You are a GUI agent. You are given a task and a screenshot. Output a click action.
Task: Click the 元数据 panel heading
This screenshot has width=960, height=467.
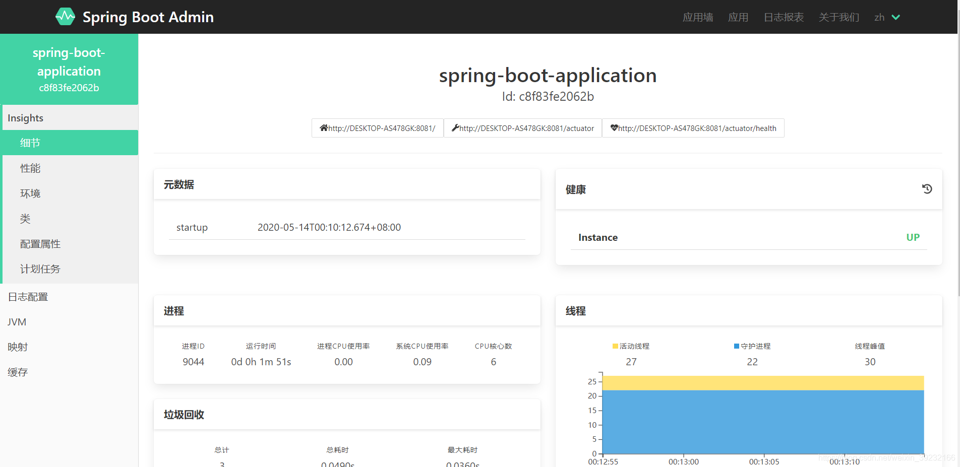179,185
